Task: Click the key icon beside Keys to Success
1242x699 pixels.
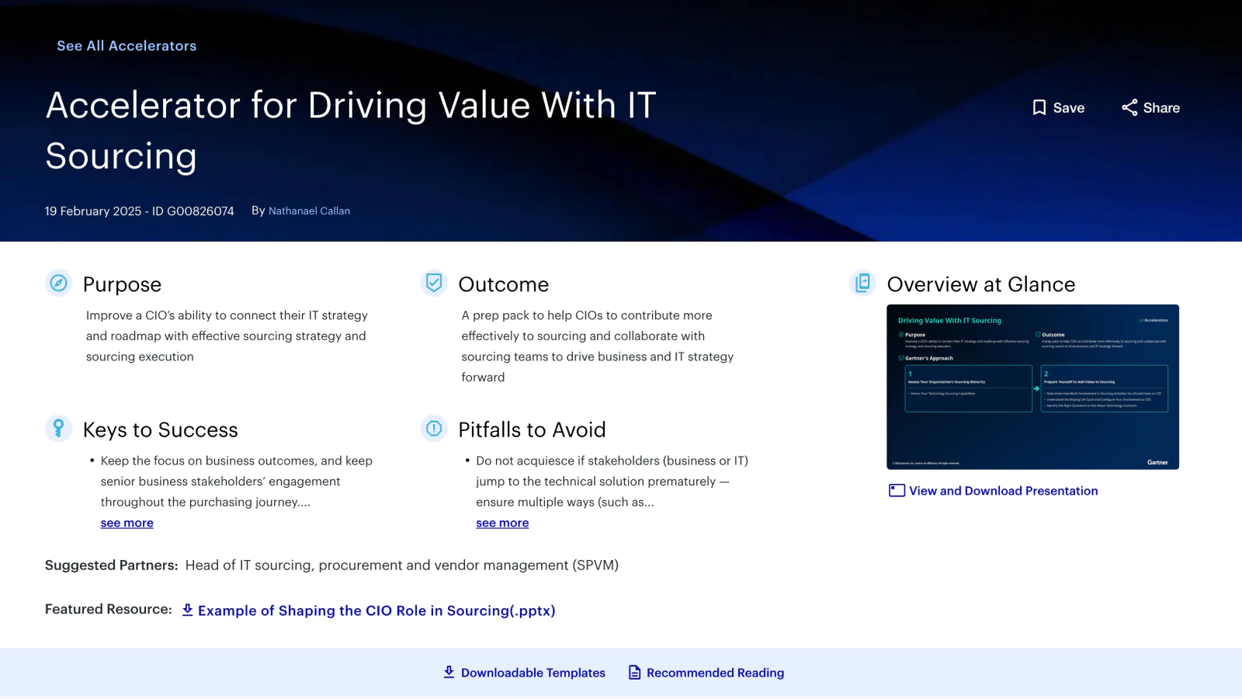Action: click(57, 428)
